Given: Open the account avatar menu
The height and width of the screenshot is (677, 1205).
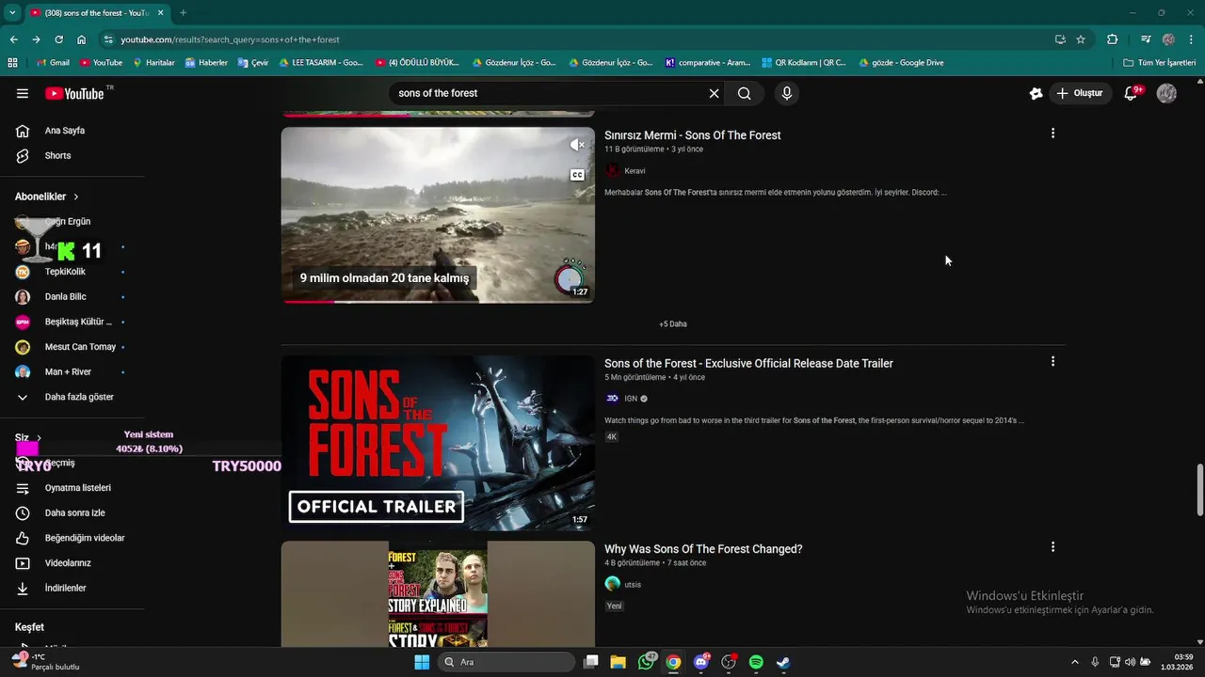Looking at the screenshot, I should point(1166,93).
